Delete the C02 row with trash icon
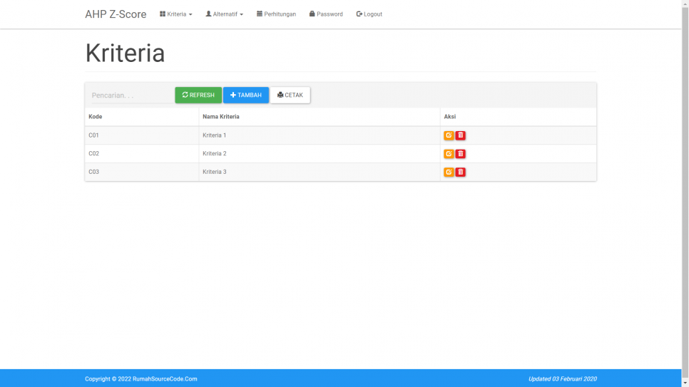This screenshot has height=387, width=689. click(x=461, y=154)
